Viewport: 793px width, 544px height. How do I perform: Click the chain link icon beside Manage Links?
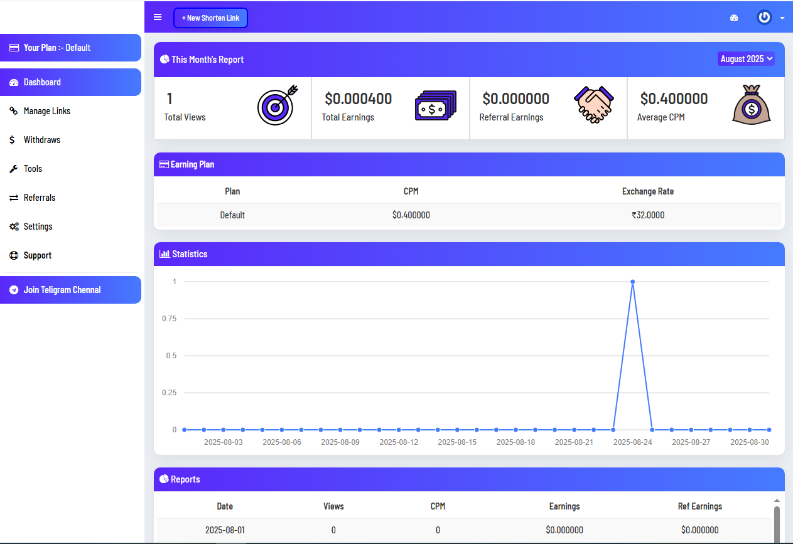pos(13,111)
